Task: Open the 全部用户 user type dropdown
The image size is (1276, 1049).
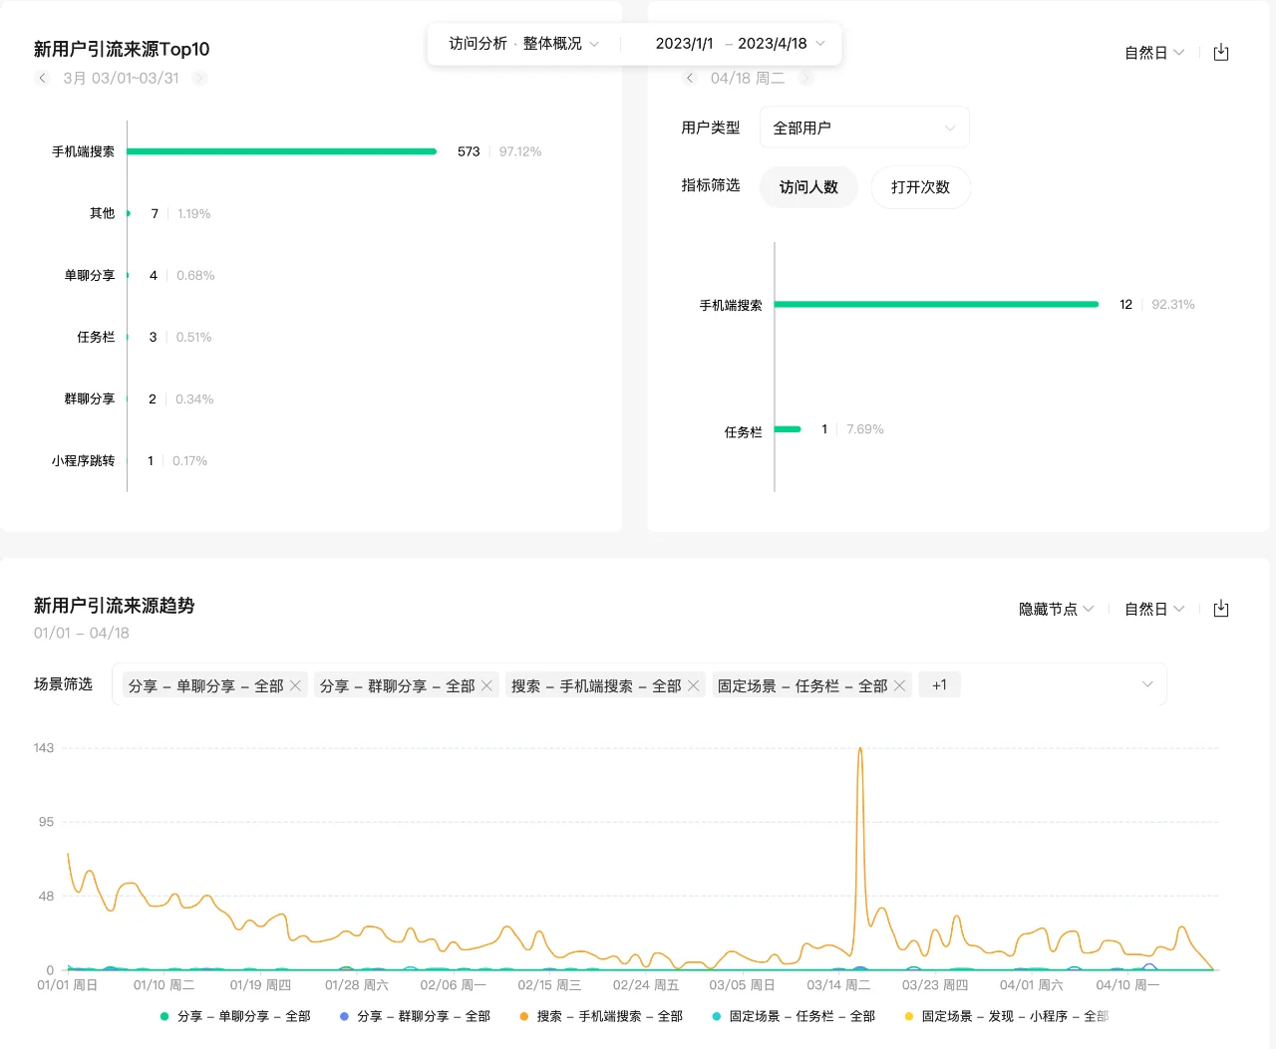Action: click(x=864, y=127)
